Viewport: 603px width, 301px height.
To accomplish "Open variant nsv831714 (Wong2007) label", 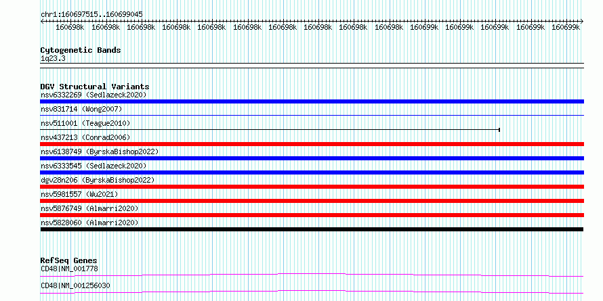I will (81, 110).
